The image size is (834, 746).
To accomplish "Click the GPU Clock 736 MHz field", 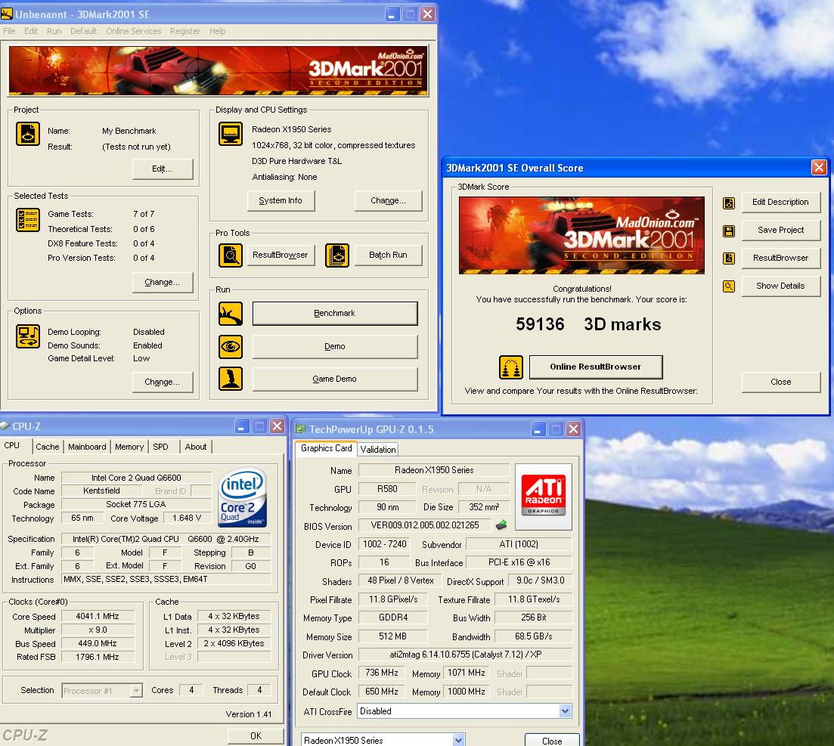I will click(x=382, y=673).
